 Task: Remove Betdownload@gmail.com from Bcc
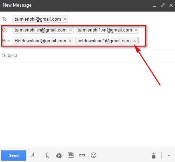70,41
